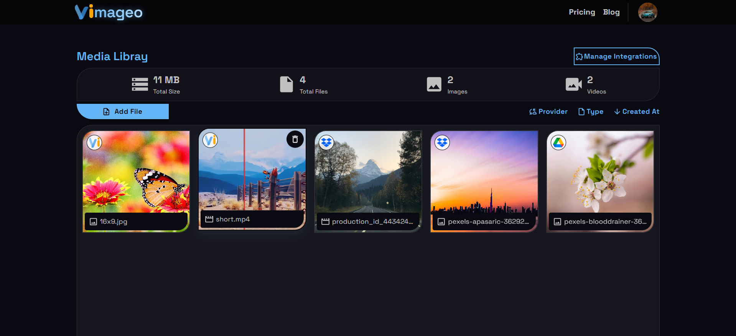Viewport: 736px width, 336px height.
Task: Click Google Drive badge on pexels-blooddrainer image
Action: point(558,143)
